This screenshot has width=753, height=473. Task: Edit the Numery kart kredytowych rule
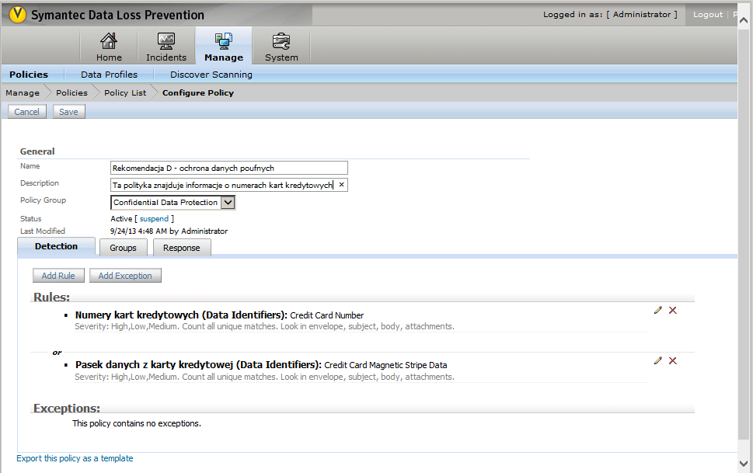pos(658,310)
